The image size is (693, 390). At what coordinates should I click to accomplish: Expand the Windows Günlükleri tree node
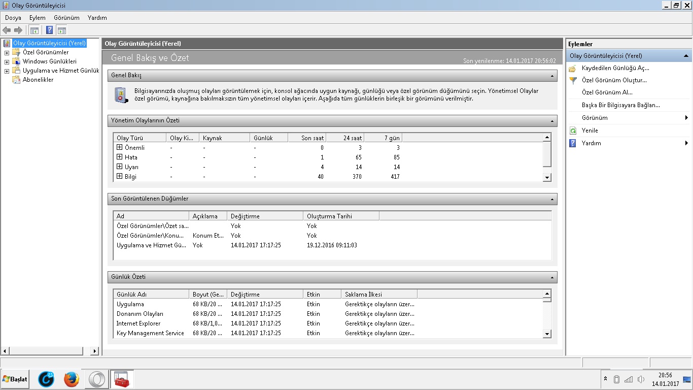[7, 62]
